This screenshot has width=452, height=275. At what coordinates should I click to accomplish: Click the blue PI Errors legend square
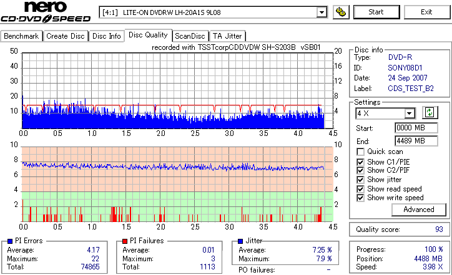pyautogui.click(x=10, y=241)
